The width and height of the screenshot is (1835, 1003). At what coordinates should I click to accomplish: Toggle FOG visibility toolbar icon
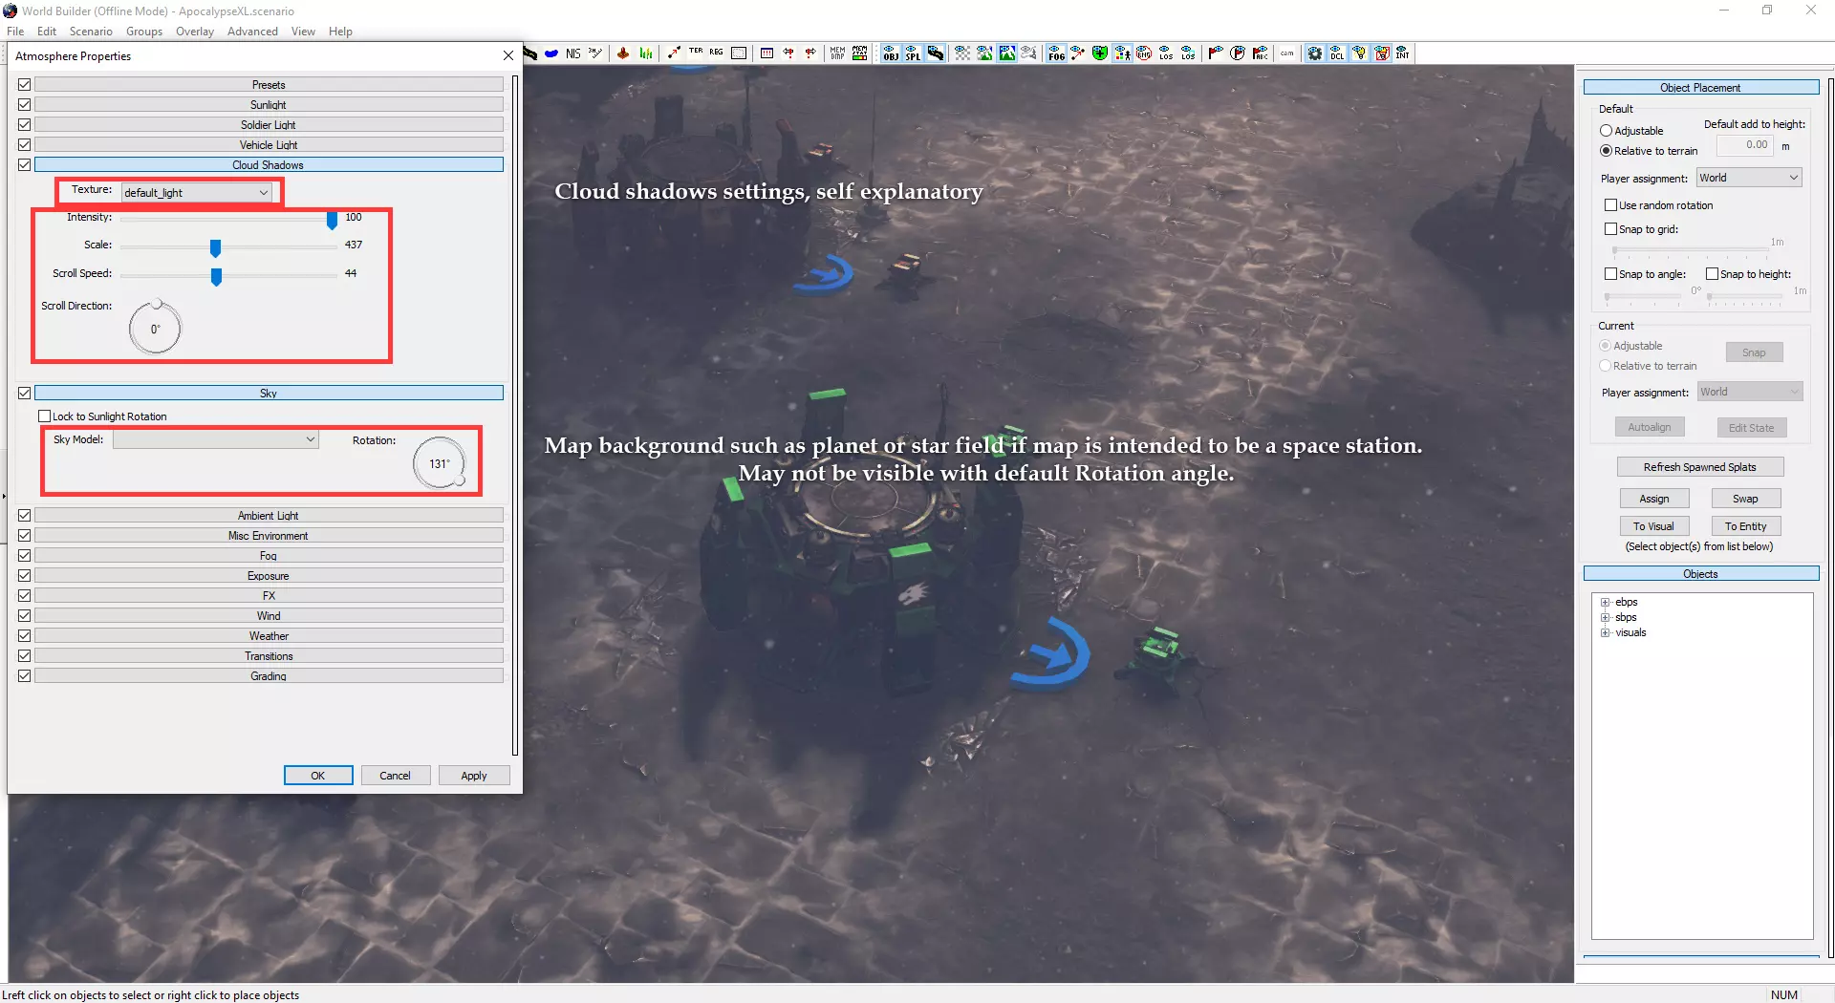[1056, 53]
